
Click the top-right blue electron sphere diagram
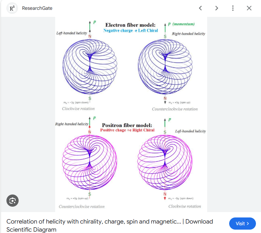tap(165, 65)
